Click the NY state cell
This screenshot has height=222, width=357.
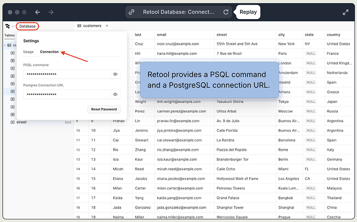(x=314, y=44)
